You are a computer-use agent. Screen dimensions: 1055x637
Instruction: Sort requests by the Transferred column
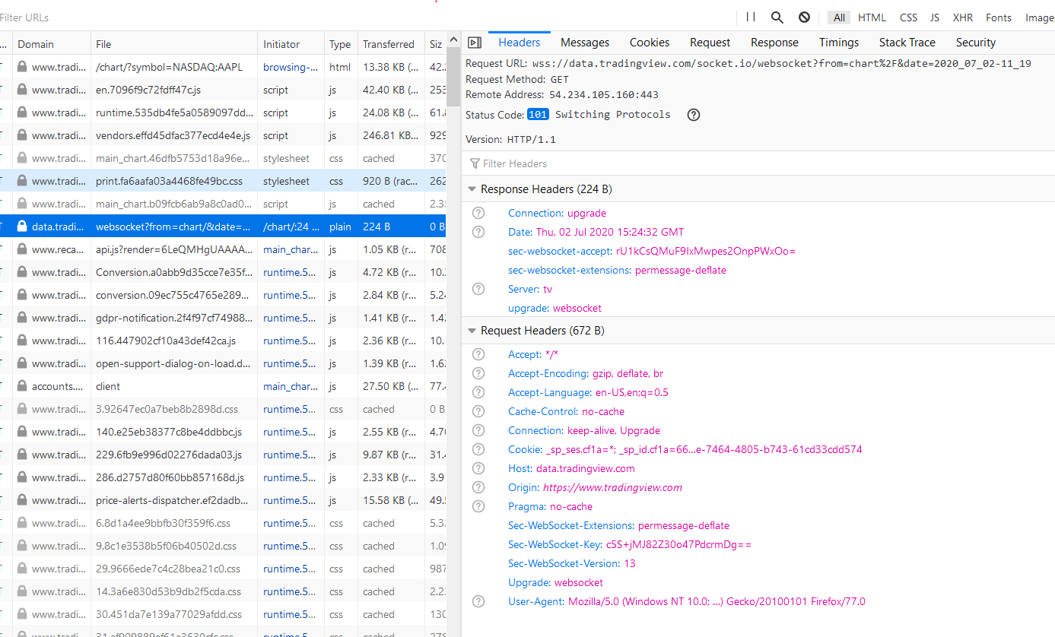[389, 43]
